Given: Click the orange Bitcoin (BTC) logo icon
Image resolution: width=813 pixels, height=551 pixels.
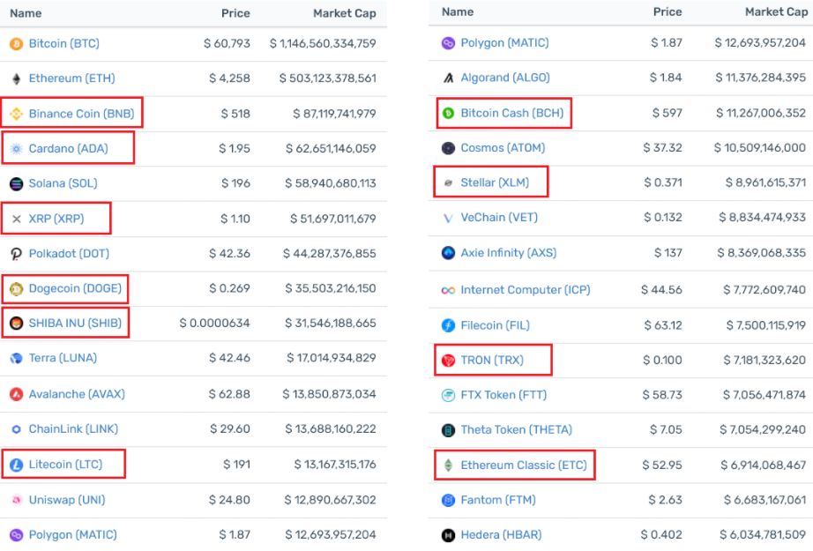Looking at the screenshot, I should 16,43.
